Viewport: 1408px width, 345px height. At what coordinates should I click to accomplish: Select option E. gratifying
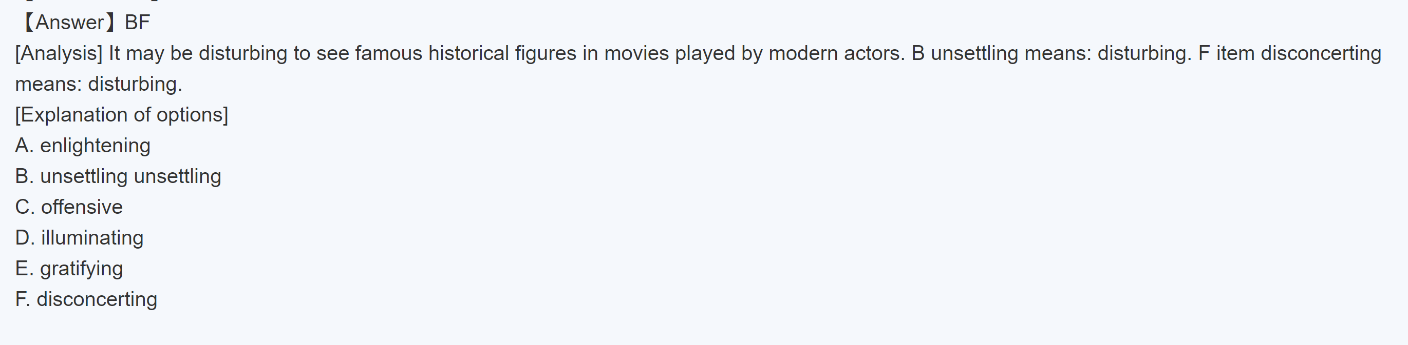point(69,269)
